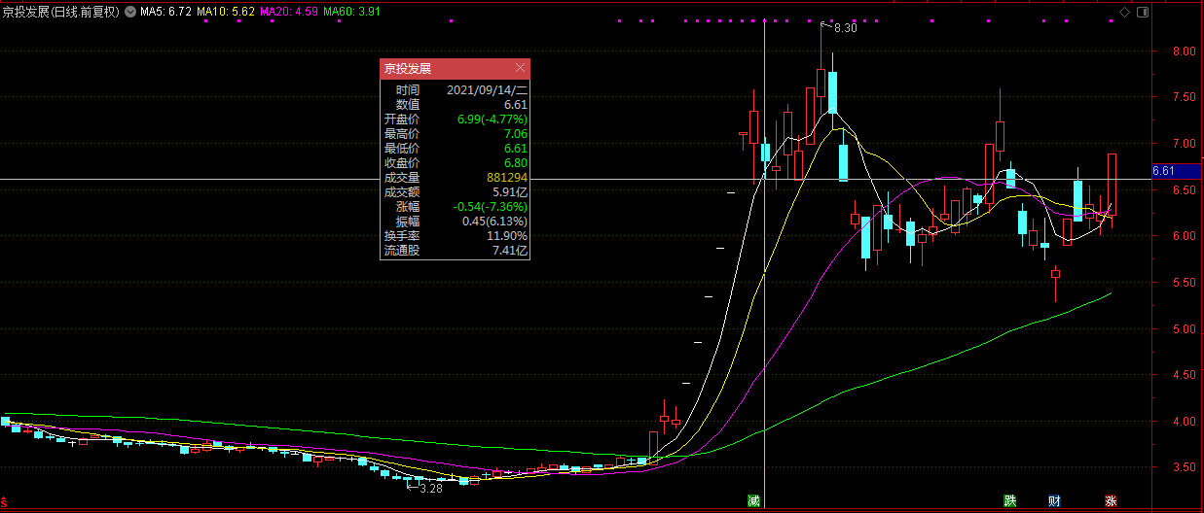This screenshot has height=513, width=1204.
Task: Open the chart settings dropdown beside 京投发展 title
Action: tap(130, 13)
